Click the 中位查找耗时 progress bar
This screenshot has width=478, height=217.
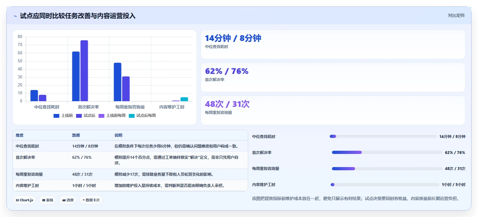click(383, 136)
